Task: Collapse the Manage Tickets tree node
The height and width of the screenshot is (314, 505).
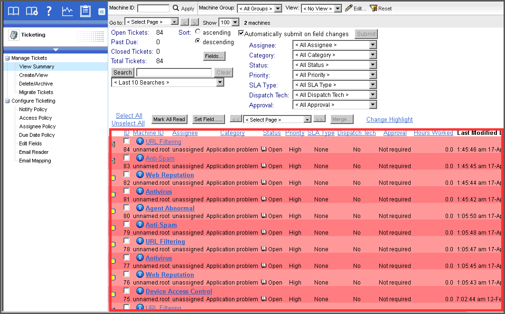Action: 8,58
